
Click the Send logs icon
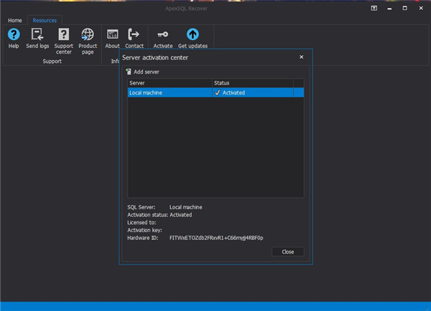click(x=37, y=35)
